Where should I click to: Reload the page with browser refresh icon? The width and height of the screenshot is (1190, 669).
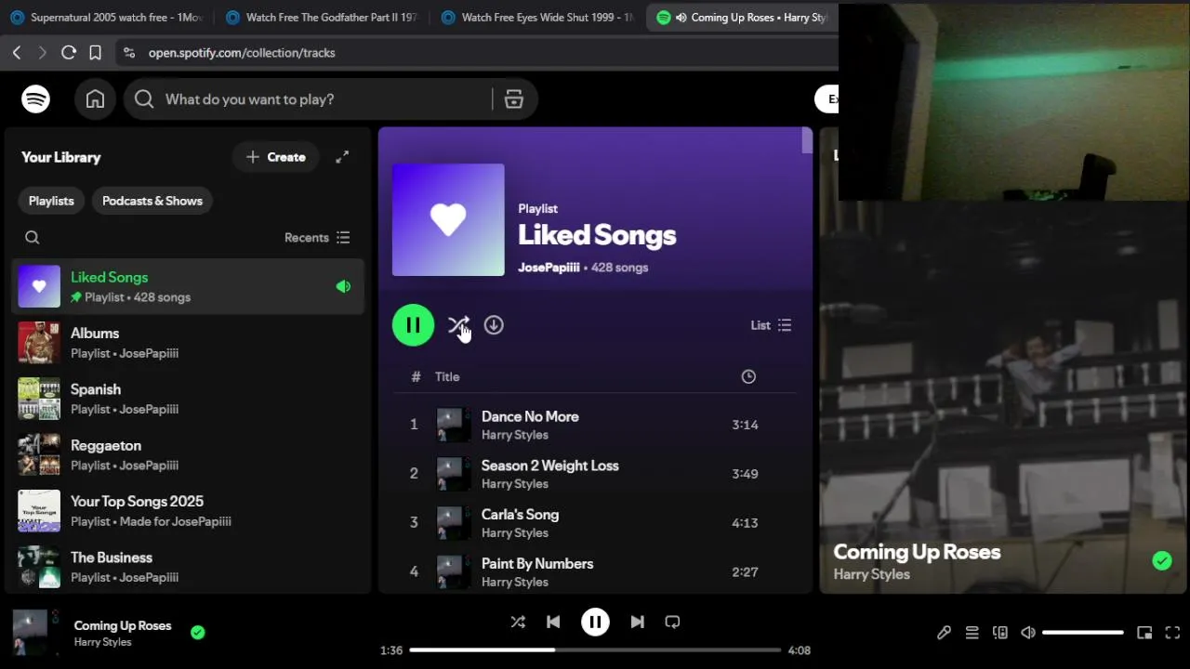tap(69, 53)
